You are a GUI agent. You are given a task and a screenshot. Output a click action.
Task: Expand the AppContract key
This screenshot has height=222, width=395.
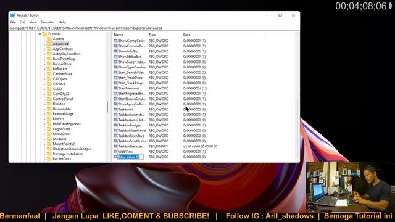click(44, 49)
